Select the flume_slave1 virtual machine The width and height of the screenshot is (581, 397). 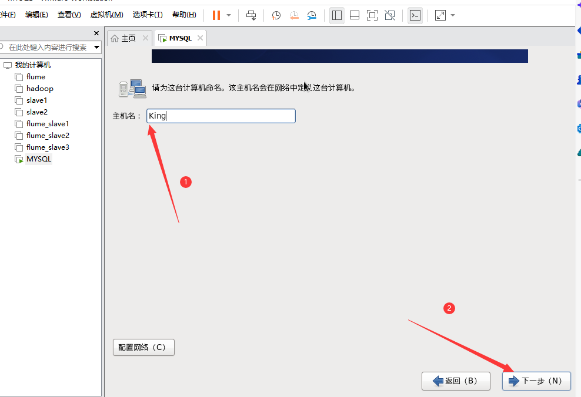click(x=48, y=124)
